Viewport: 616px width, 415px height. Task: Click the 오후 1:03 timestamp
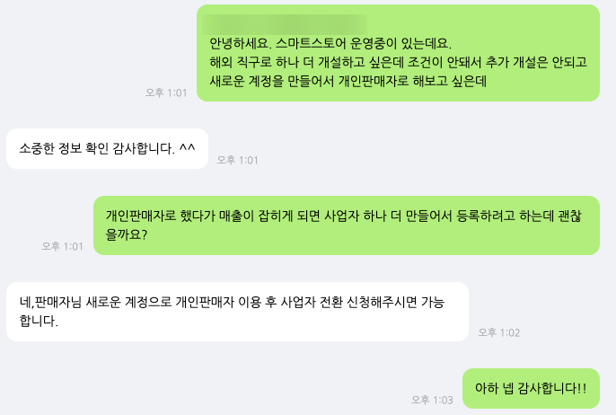click(x=432, y=400)
